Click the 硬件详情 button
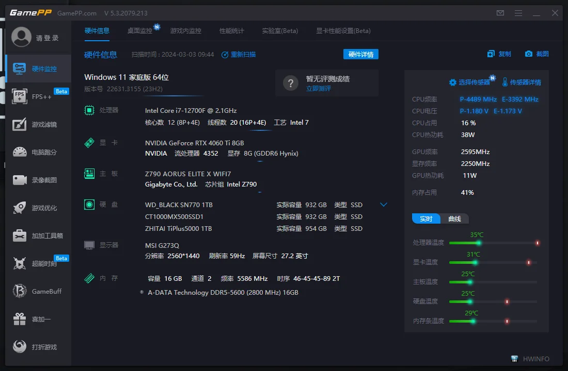Viewport: 568px width, 371px height. click(361, 54)
